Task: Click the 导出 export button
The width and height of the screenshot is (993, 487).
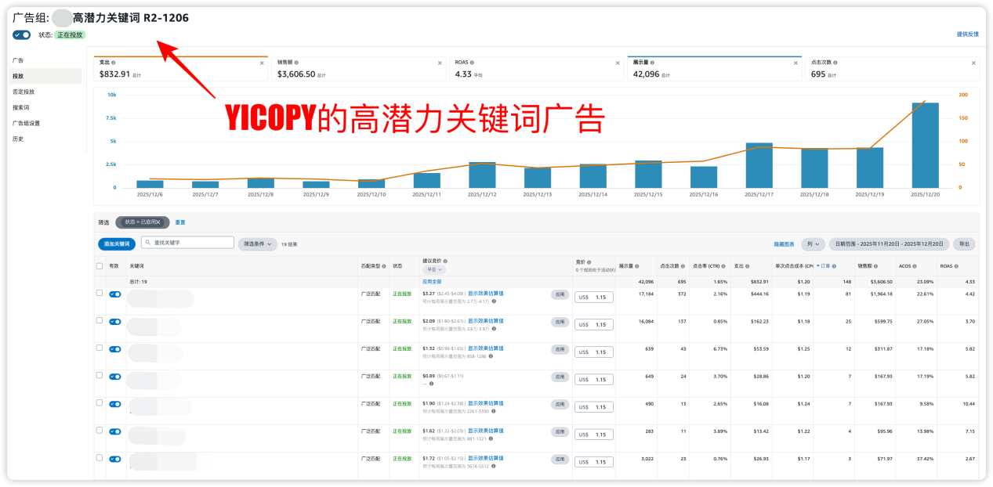Action: pos(964,243)
